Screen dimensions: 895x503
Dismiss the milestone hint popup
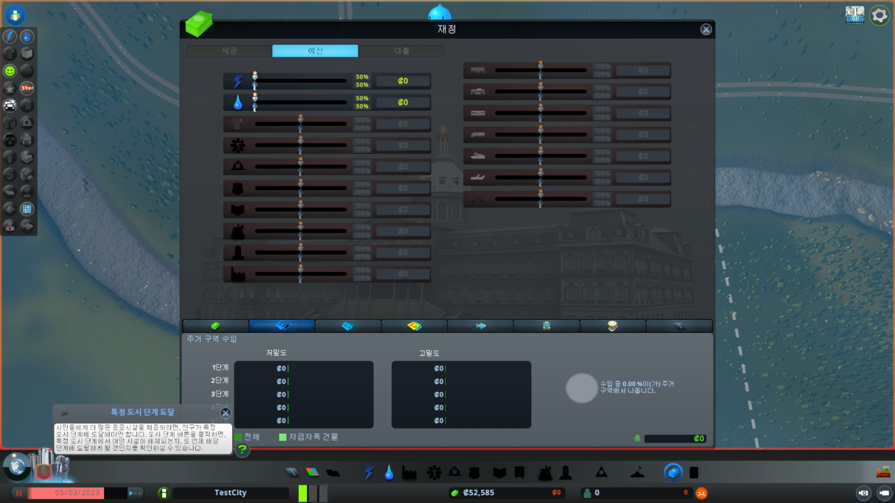[x=226, y=413]
